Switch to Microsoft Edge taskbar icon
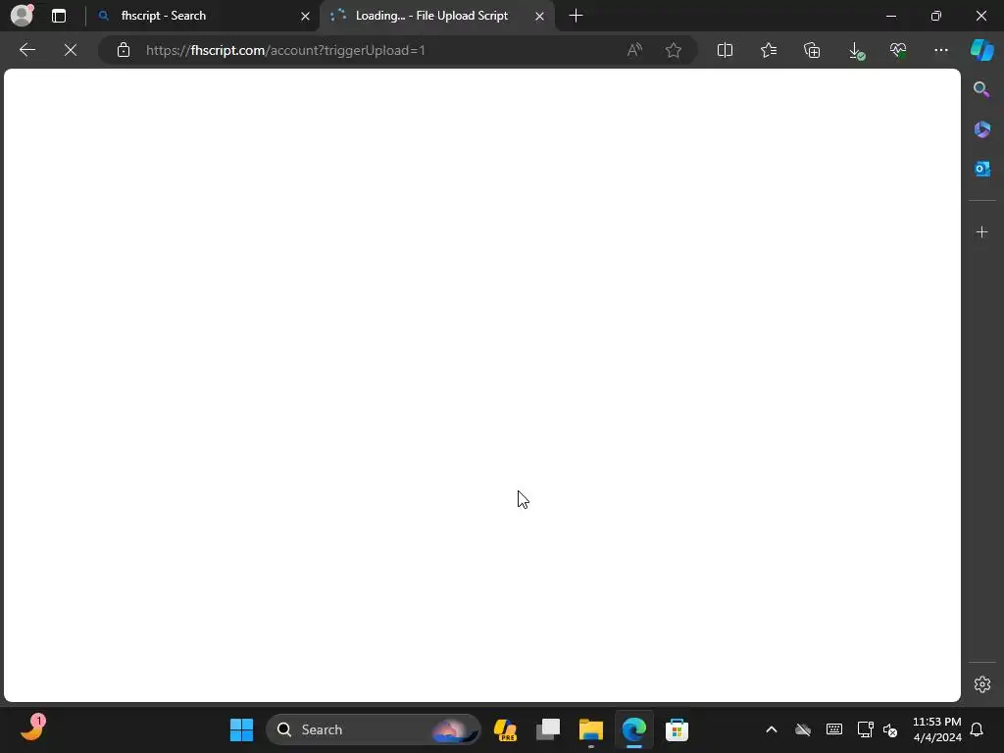1004x753 pixels. 634,729
